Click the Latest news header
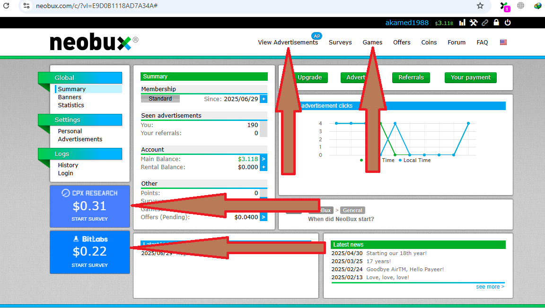545x308 pixels. pos(418,245)
